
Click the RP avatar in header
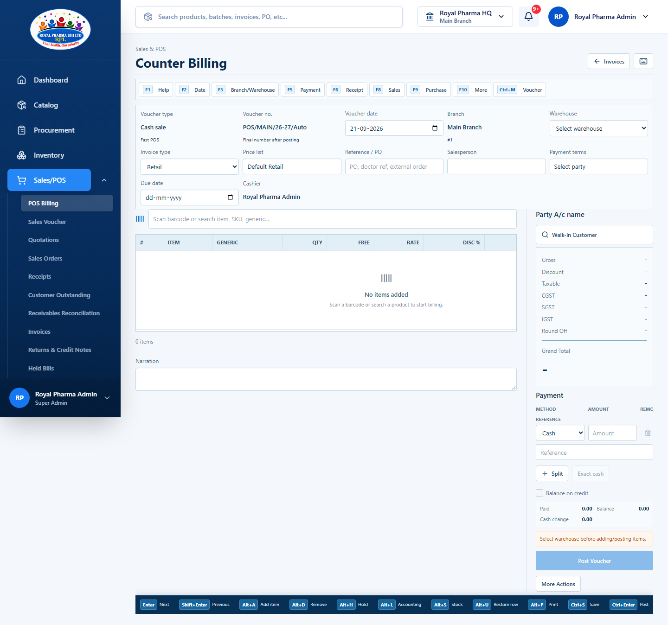pyautogui.click(x=559, y=17)
